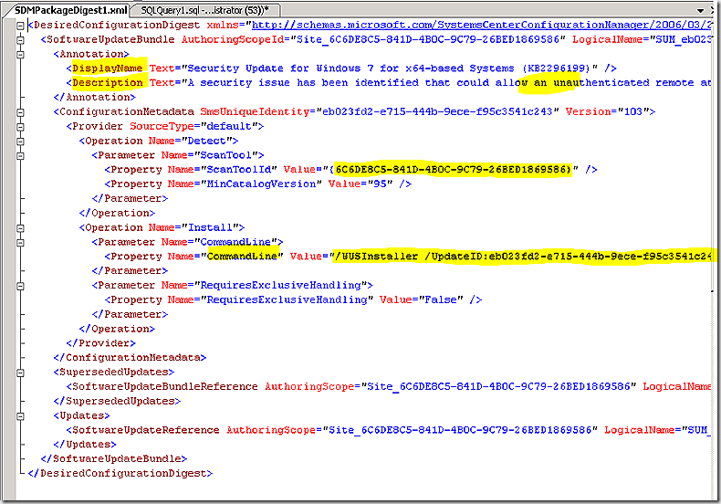Collapse the Operation Name="Detect" block
The height and width of the screenshot is (504, 721).
click(x=20, y=142)
